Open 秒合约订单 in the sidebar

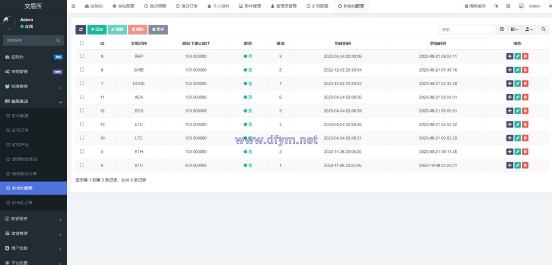[33, 203]
